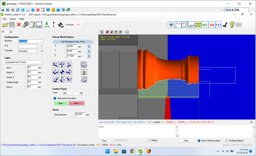Click Set Workpiece Zero Point button

(x=73, y=41)
